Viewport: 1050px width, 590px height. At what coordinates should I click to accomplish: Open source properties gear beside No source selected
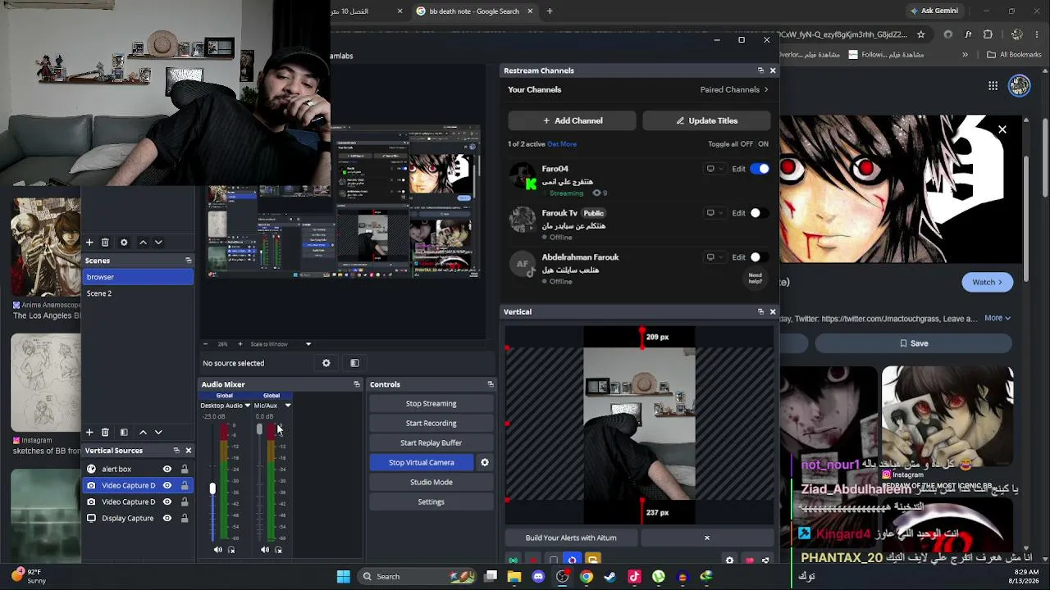(x=326, y=363)
